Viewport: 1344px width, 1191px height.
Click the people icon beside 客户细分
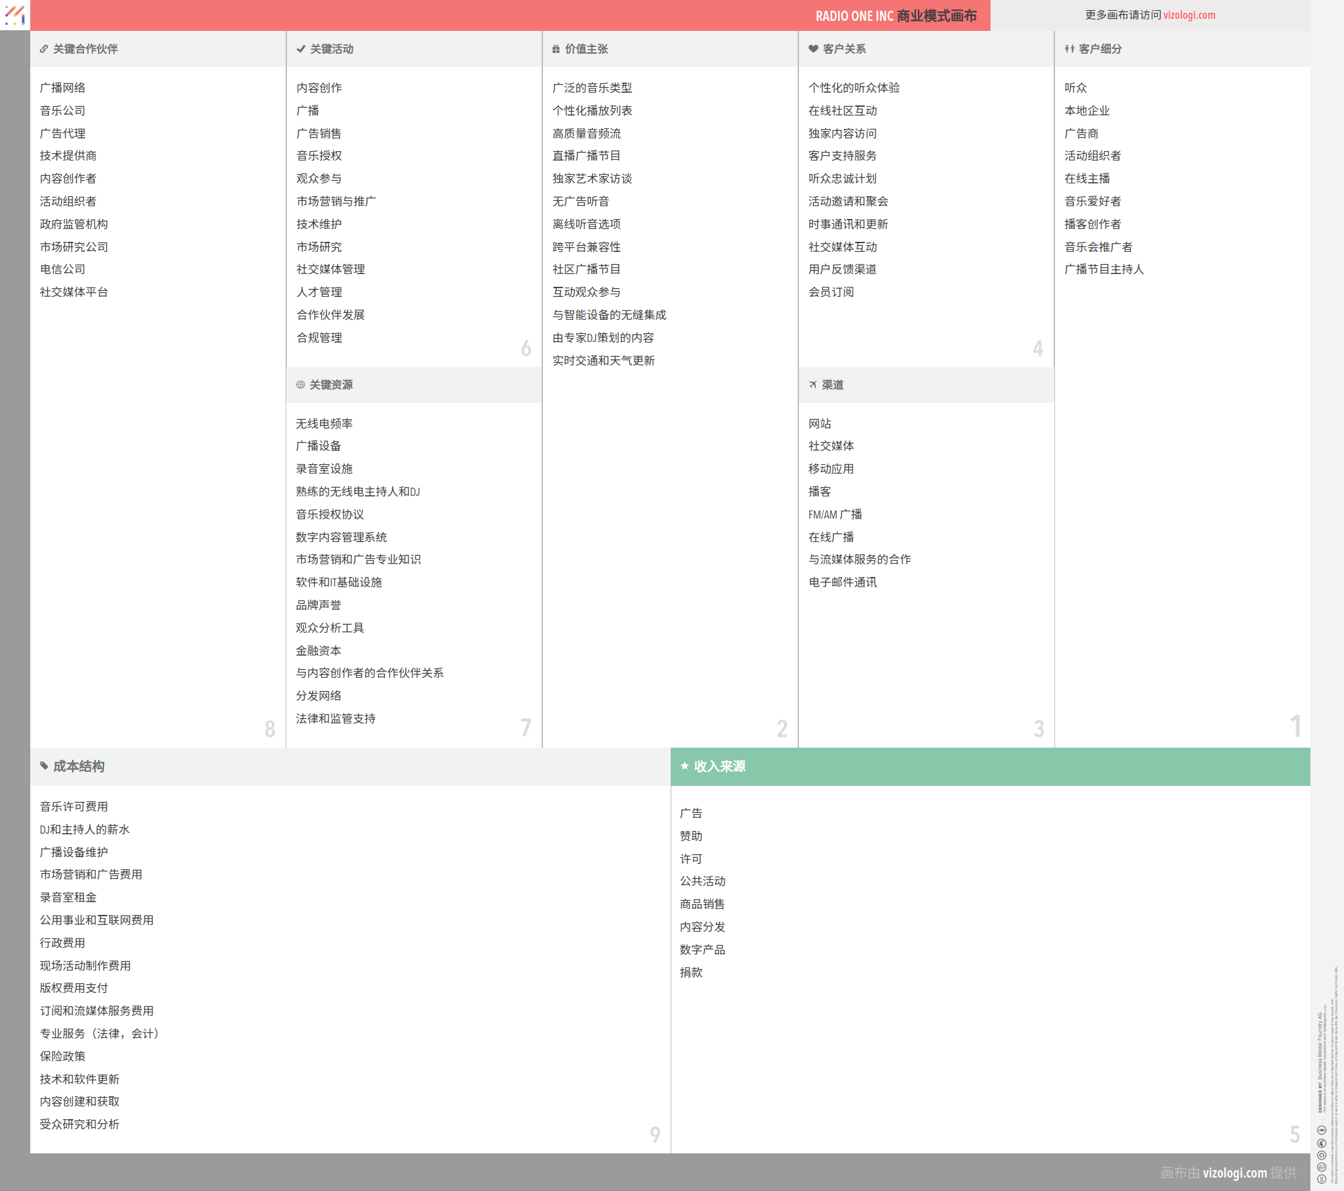pos(1069,49)
